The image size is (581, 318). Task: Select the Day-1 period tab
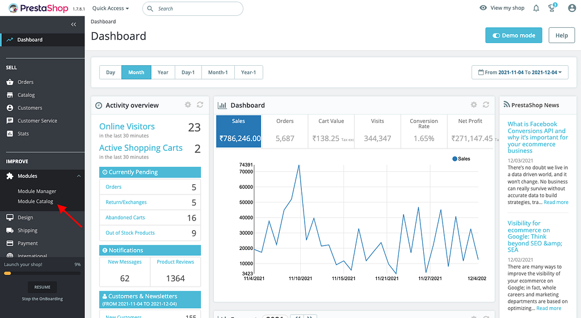[188, 72]
